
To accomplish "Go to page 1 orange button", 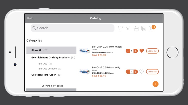I will (x=155, y=84).
